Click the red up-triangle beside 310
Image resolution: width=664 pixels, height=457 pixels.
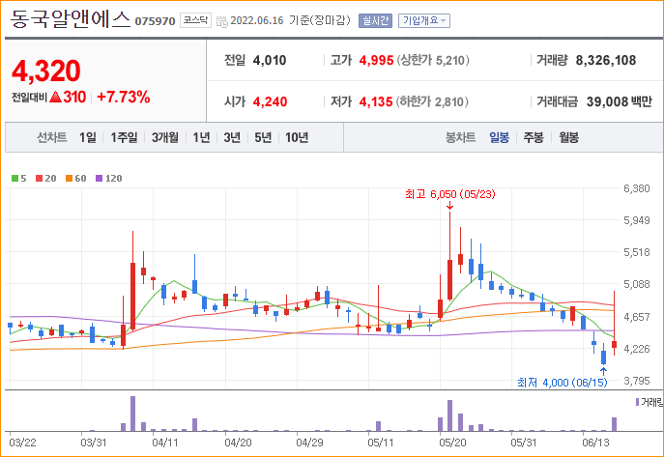[x=55, y=98]
